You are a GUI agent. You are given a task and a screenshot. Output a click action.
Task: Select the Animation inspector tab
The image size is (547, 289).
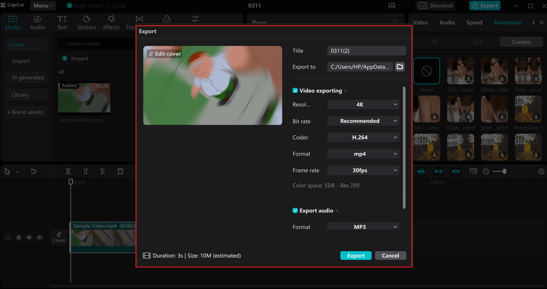tap(507, 23)
